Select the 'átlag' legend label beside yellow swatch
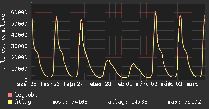This screenshot has width=209, height=109. [23, 102]
